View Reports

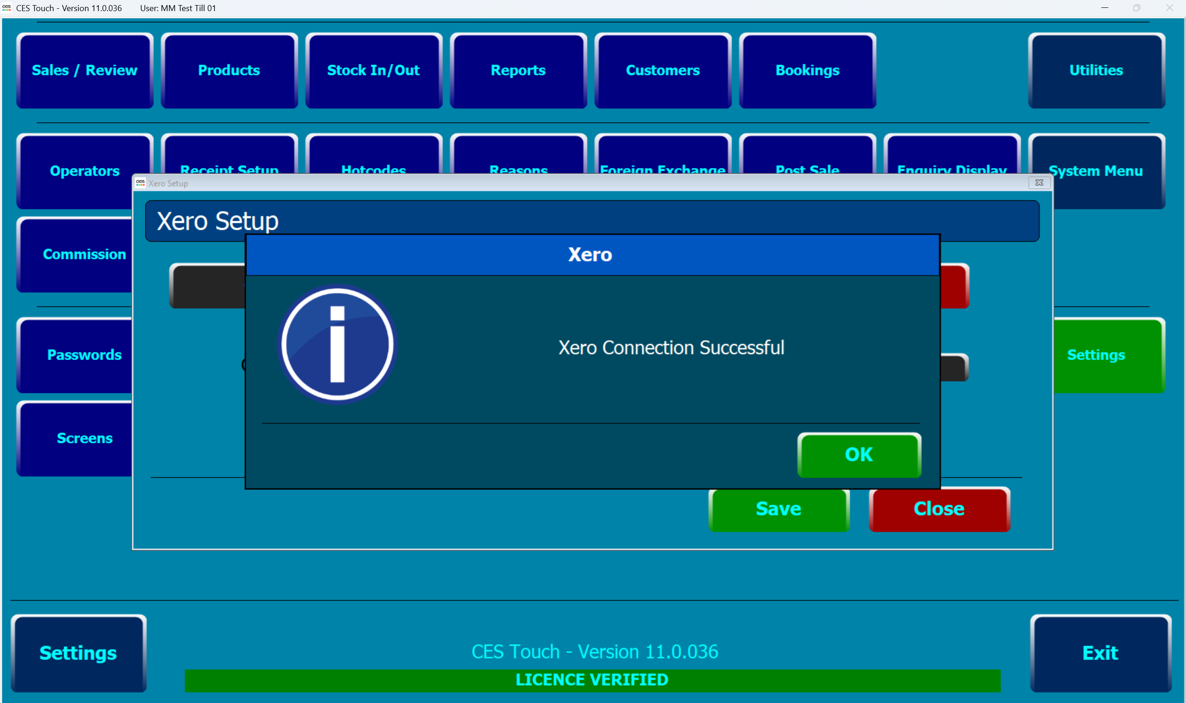518,69
